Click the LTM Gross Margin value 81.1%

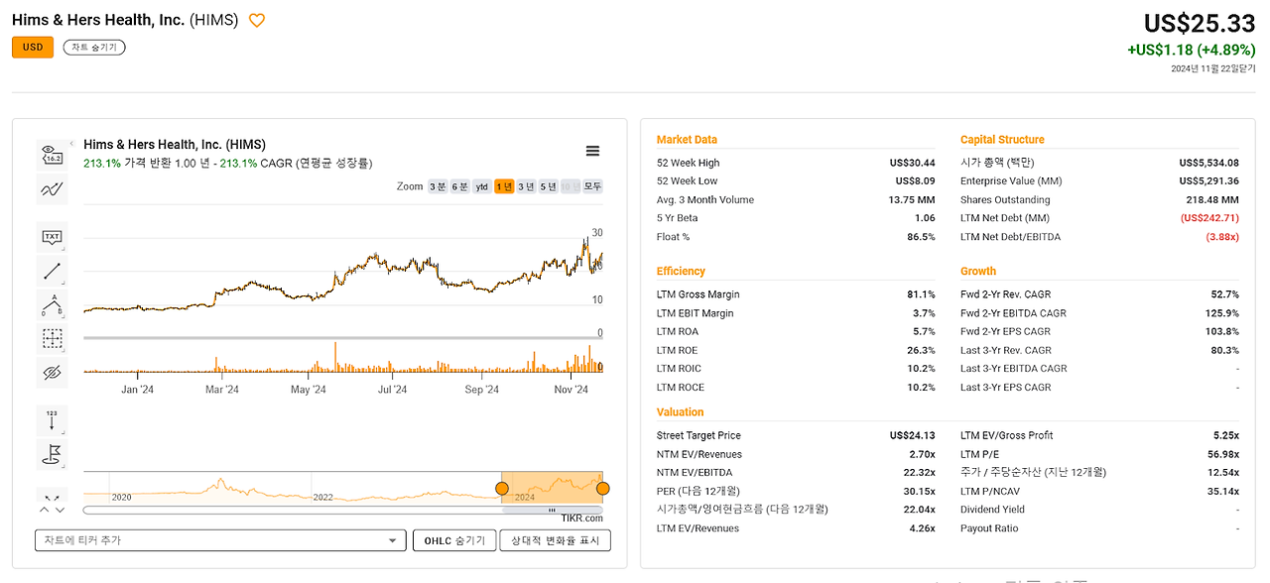click(x=921, y=294)
